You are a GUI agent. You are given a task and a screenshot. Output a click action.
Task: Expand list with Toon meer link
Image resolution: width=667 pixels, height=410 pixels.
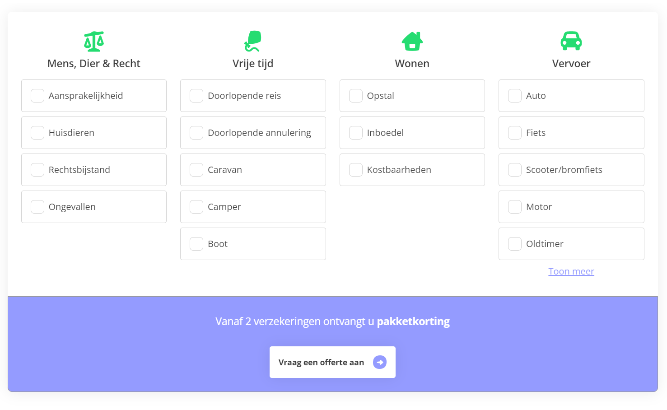[571, 271]
